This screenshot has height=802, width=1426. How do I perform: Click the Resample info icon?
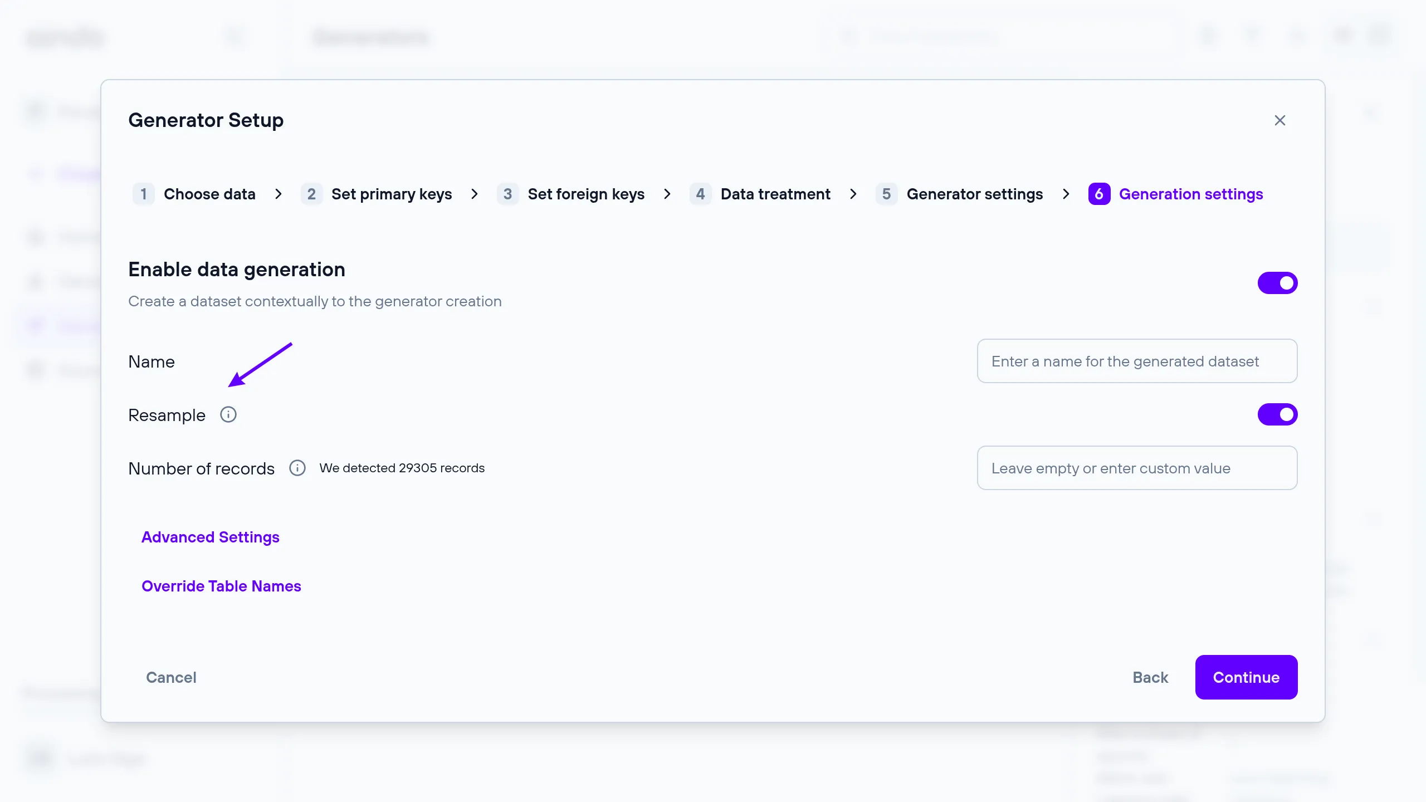[228, 414]
